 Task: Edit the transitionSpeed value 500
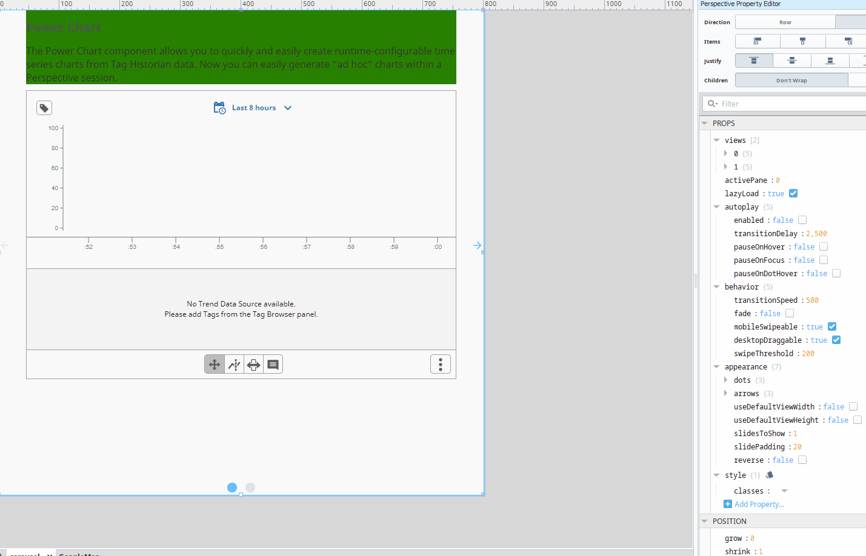(812, 300)
